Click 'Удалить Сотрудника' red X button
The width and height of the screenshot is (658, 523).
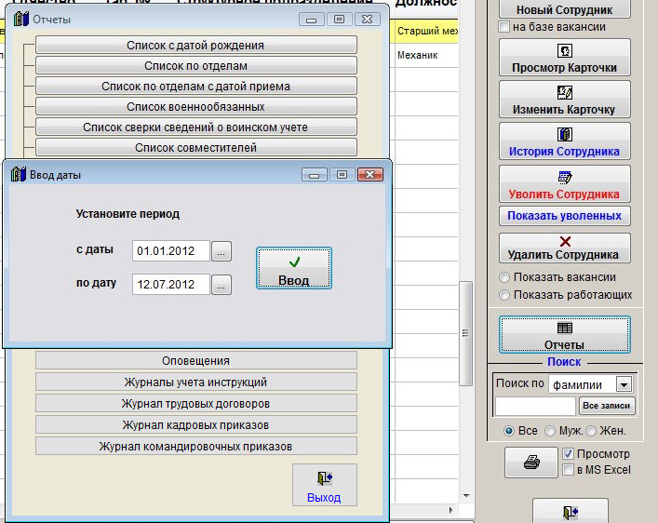coord(564,248)
